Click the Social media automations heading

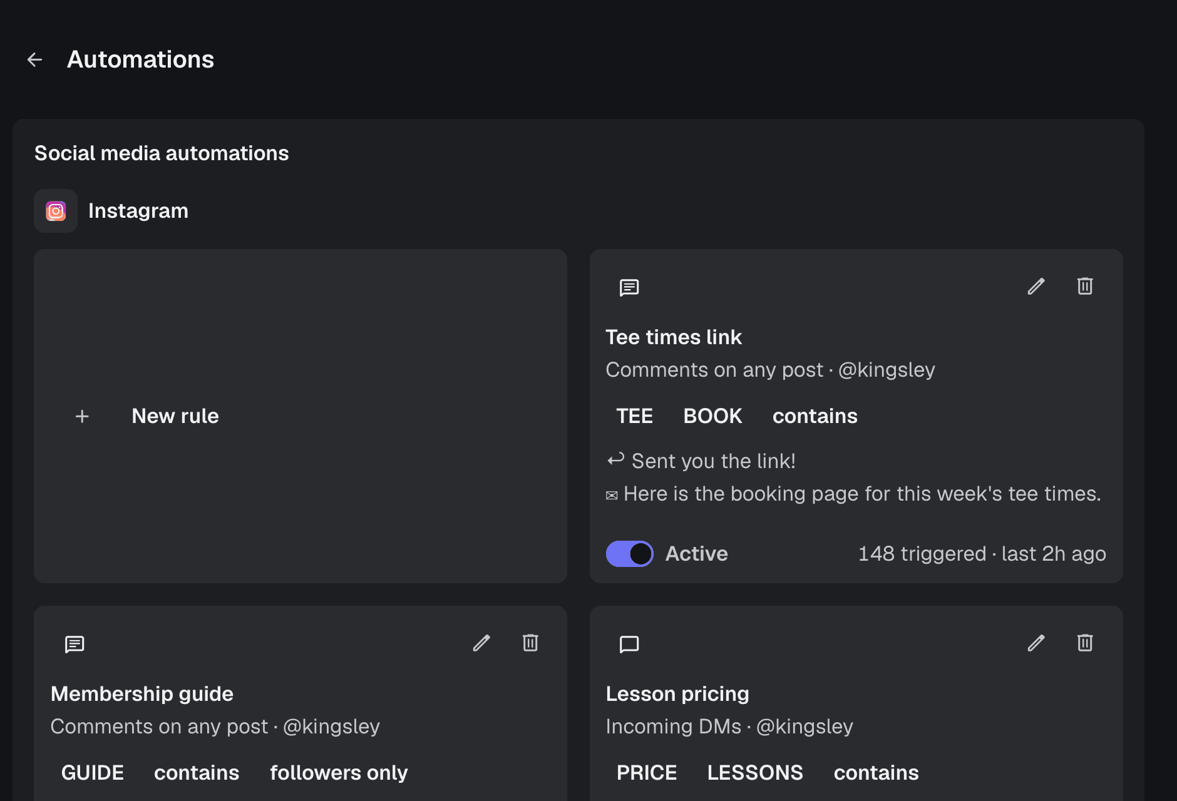(x=162, y=153)
